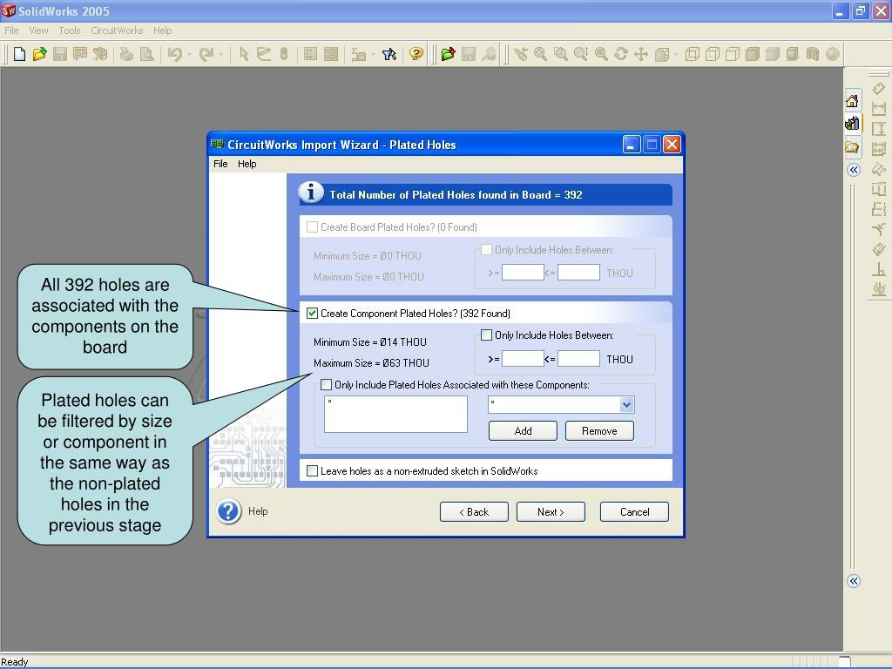Collapse the task pane with upper chevron
The width and height of the screenshot is (892, 669).
click(854, 170)
